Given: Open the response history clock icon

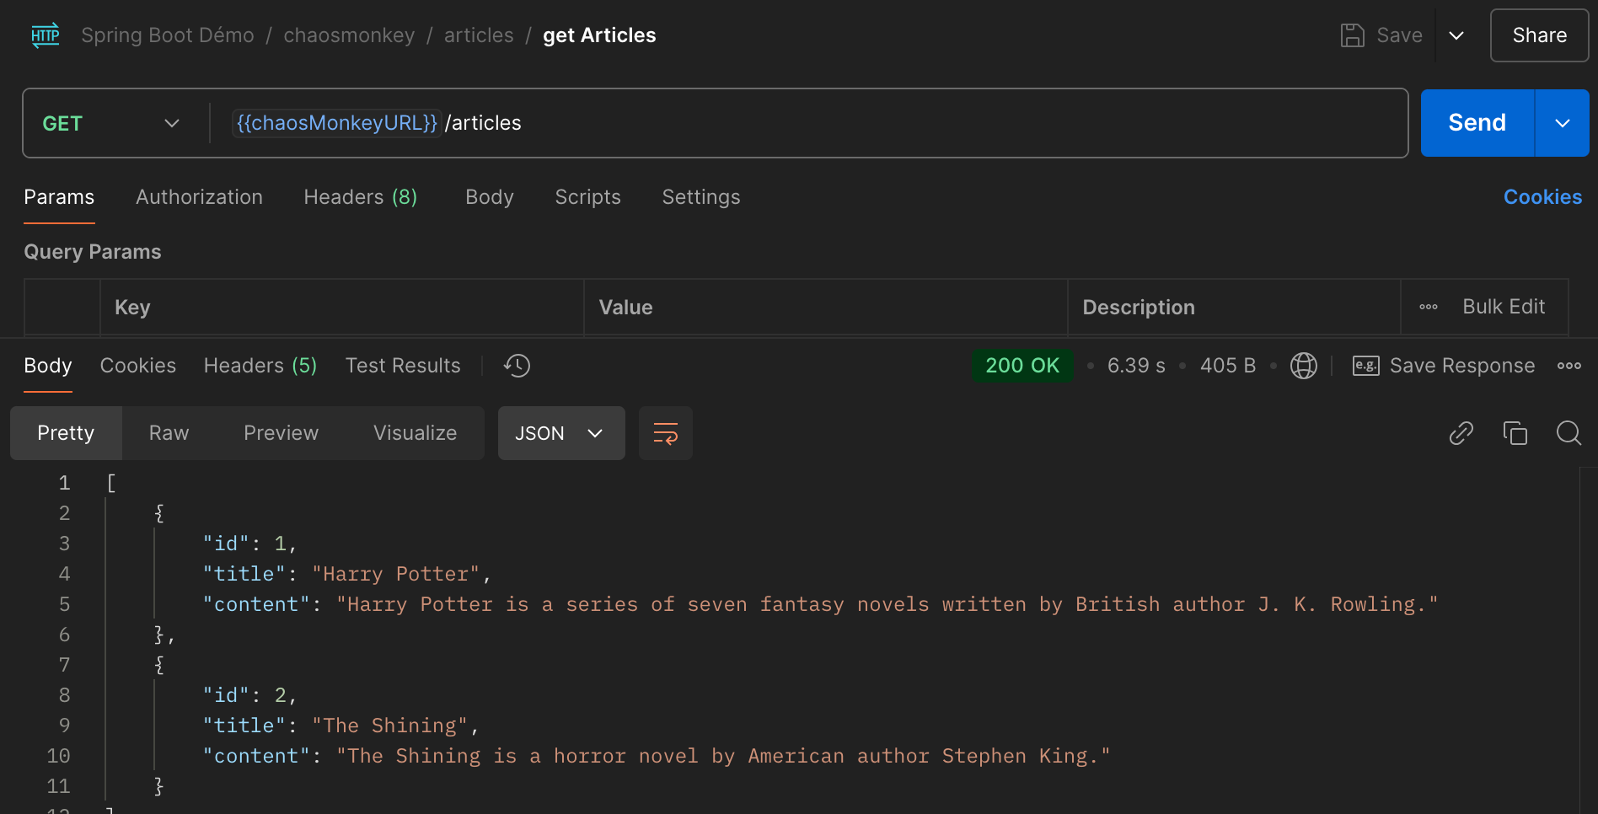Looking at the screenshot, I should (x=517, y=366).
